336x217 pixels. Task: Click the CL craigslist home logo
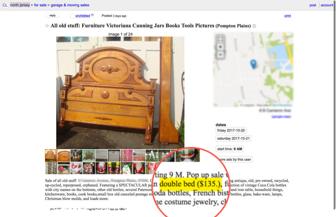click(5, 5)
